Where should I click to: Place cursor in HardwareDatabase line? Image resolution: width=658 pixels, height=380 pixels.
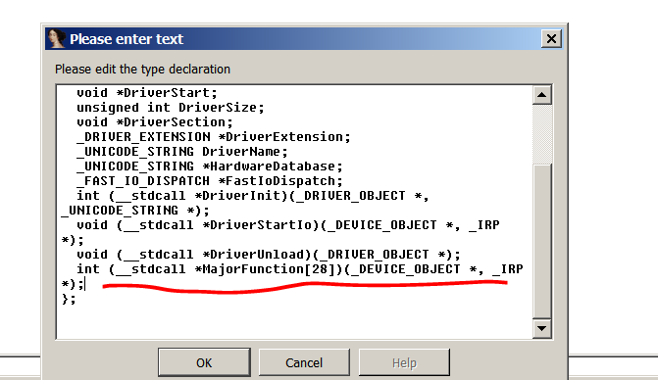click(x=210, y=166)
